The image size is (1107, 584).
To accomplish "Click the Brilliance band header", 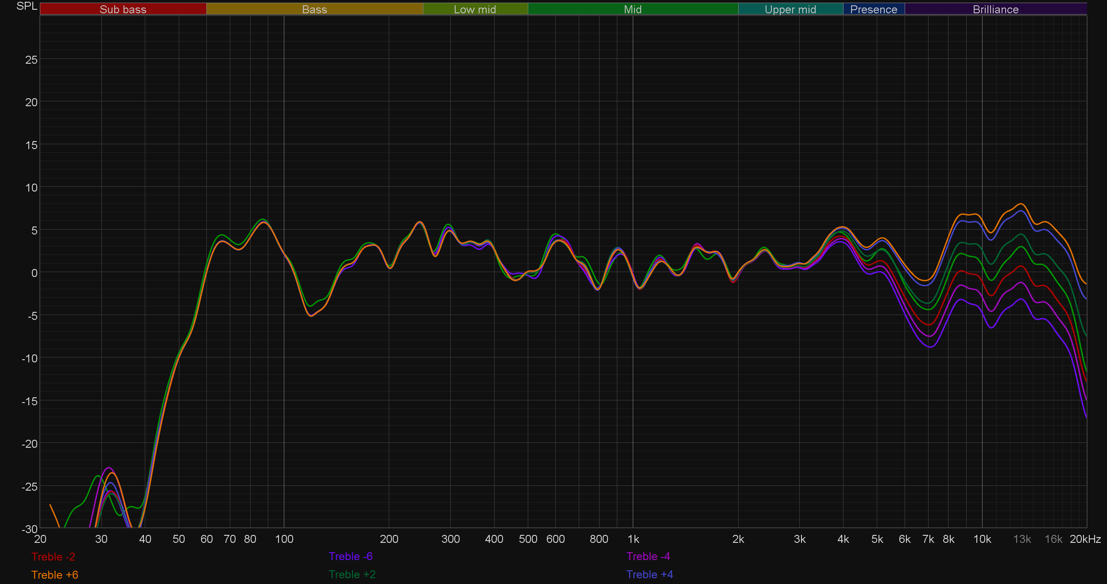I will (995, 9).
